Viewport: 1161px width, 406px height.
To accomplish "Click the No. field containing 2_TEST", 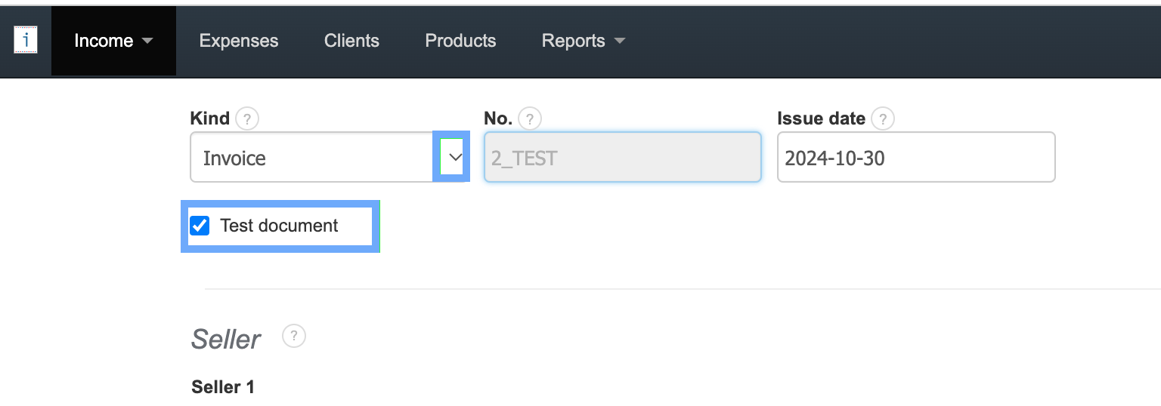I will tap(622, 158).
